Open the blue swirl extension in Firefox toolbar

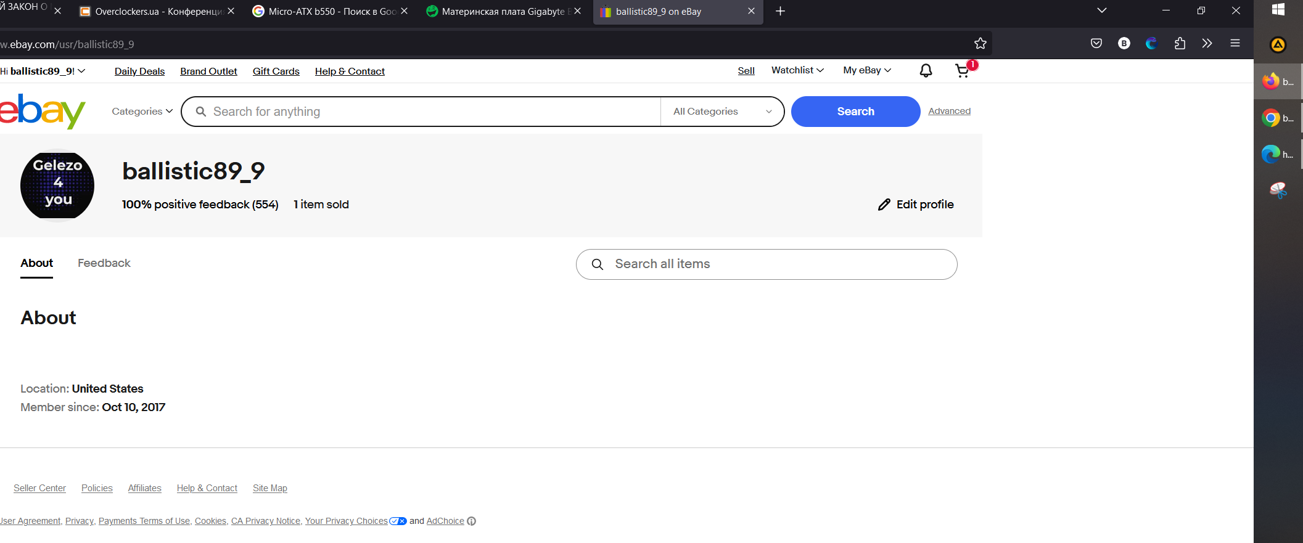(1151, 43)
